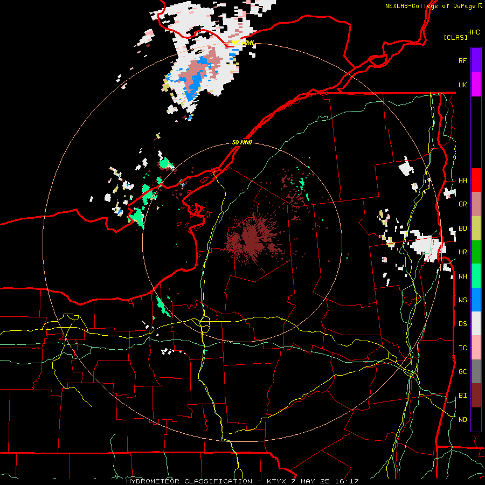
Task: Click the HA red legend swatch
Action: point(476,180)
